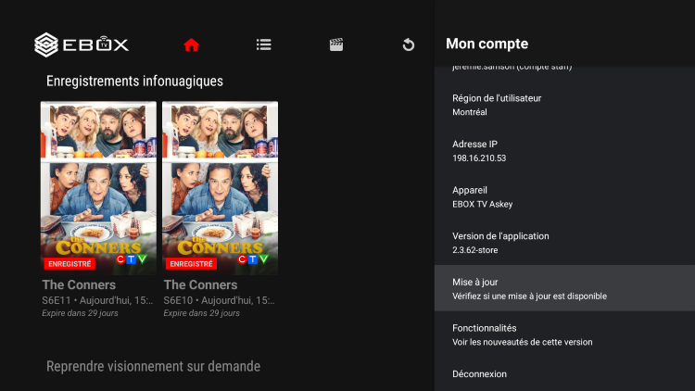This screenshot has height=391, width=695.
Task: Open the TV guide list icon
Action: tap(264, 44)
